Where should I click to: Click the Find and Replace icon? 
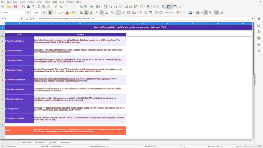click(81, 7)
